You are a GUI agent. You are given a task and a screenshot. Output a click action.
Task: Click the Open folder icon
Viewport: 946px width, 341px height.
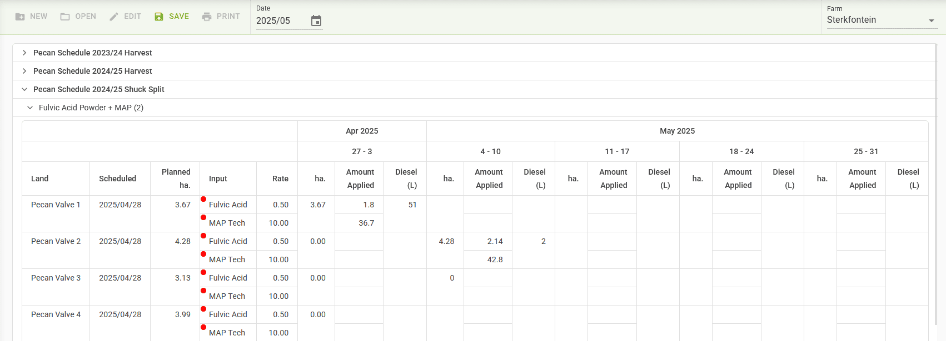pos(65,17)
